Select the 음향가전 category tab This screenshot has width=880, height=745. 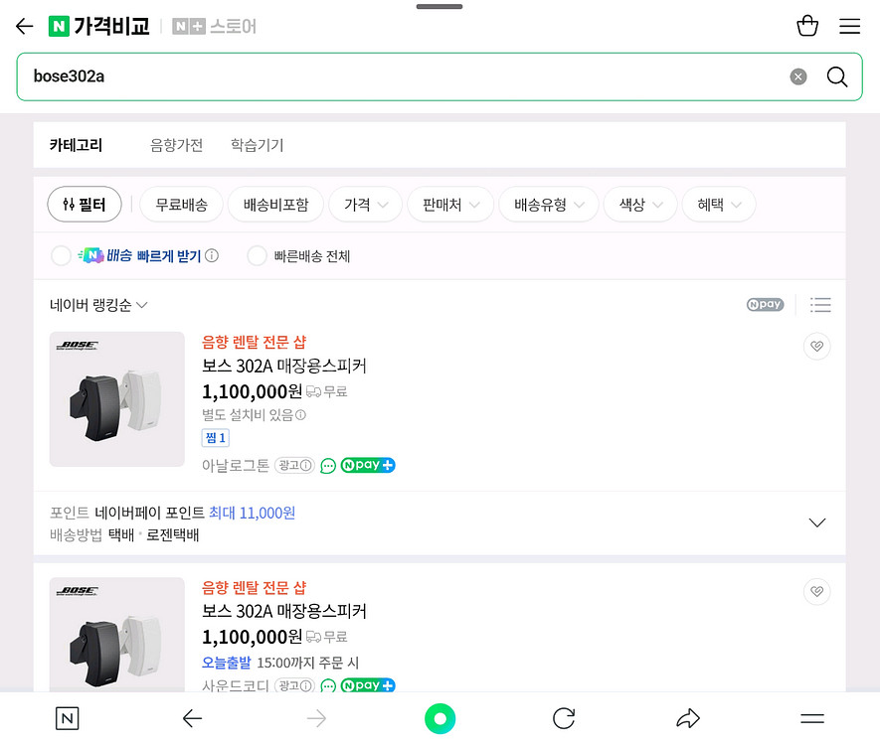[x=176, y=145]
